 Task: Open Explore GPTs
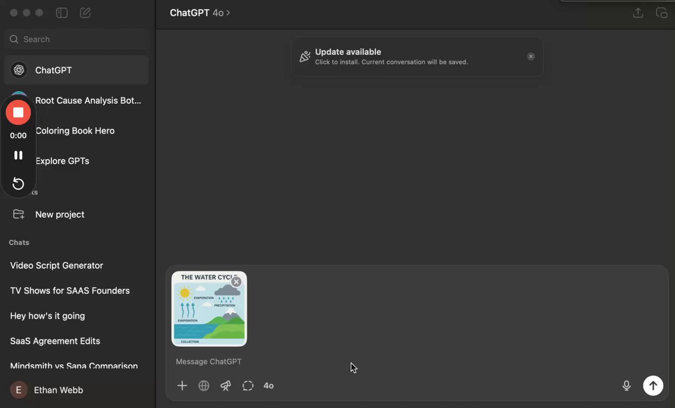(x=62, y=161)
